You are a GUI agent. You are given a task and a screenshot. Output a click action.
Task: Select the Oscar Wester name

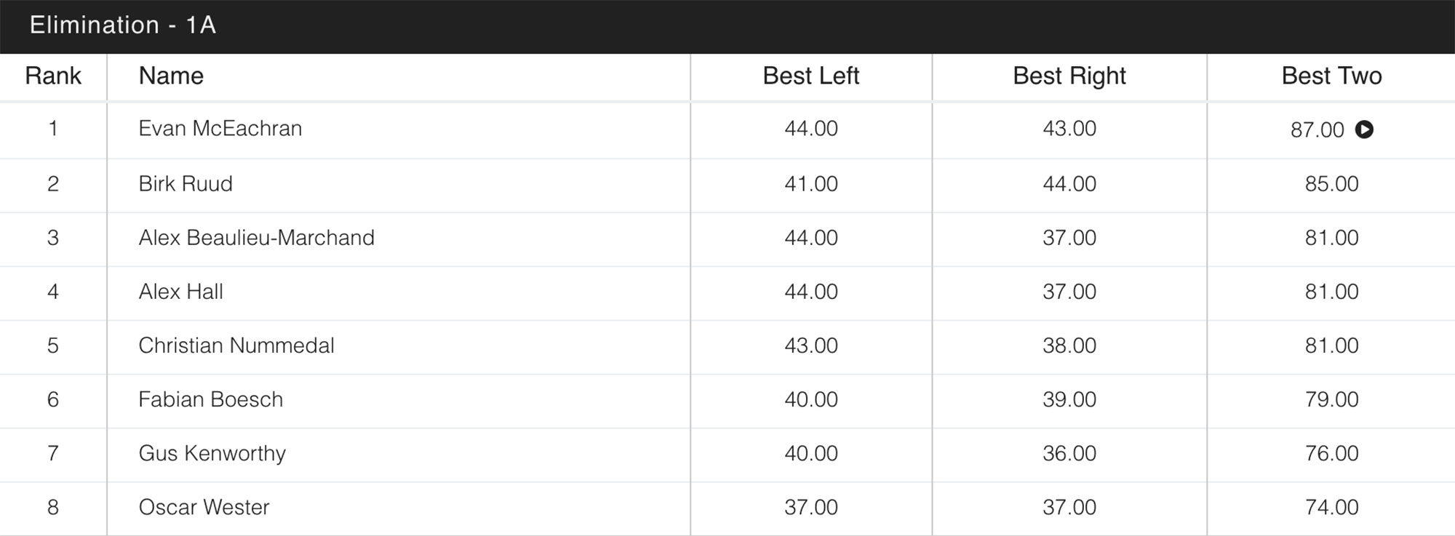[x=204, y=507]
